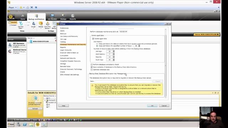The height and width of the screenshot is (128, 228).
Task: Open Alerts settings category
Action: [62, 31]
